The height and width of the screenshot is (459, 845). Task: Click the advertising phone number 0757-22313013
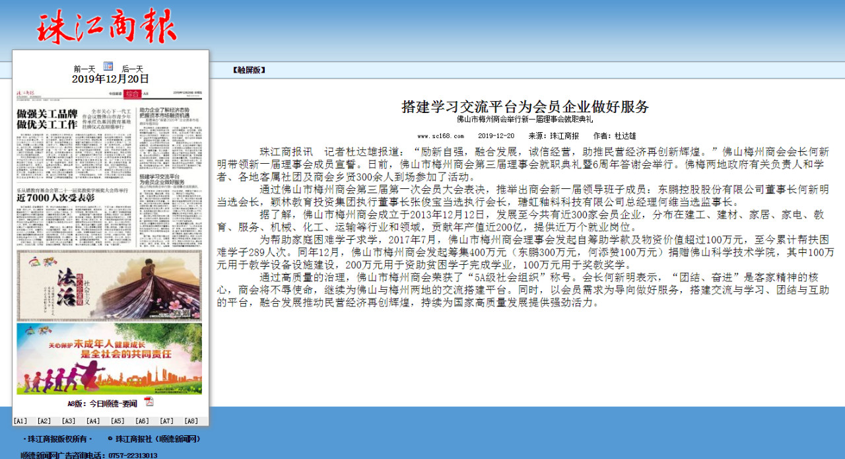click(x=133, y=456)
